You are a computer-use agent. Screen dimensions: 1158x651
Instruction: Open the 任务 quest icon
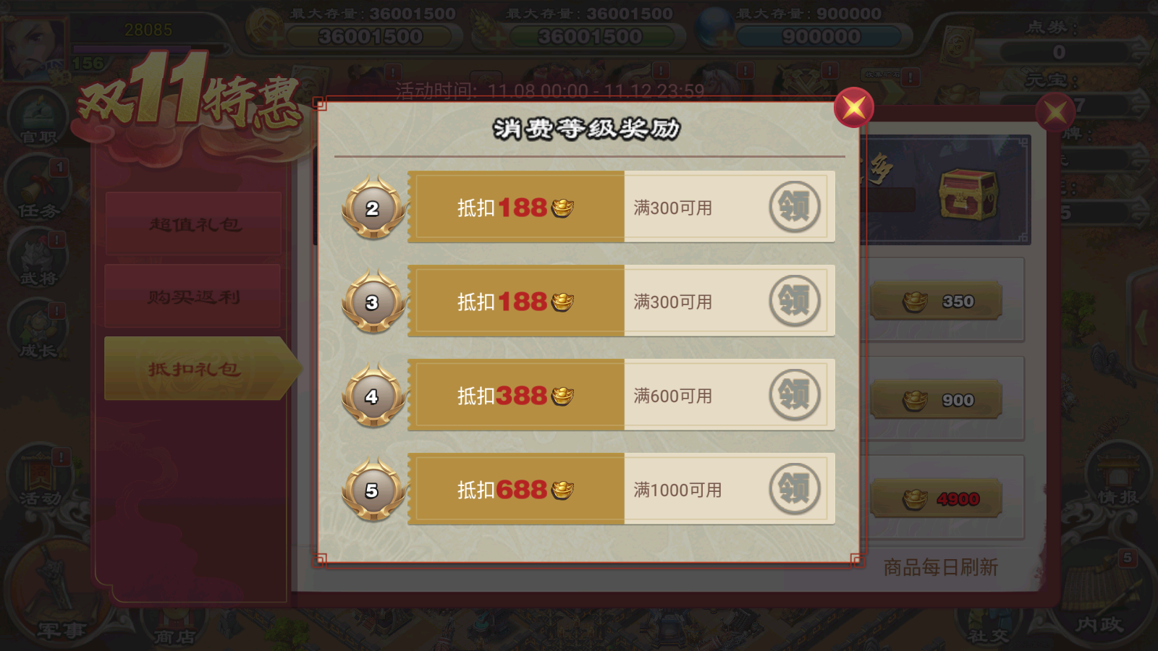click(x=38, y=190)
